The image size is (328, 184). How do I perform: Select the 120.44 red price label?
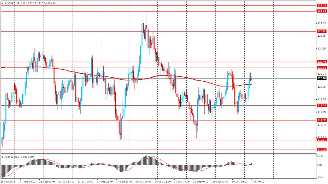322,62
